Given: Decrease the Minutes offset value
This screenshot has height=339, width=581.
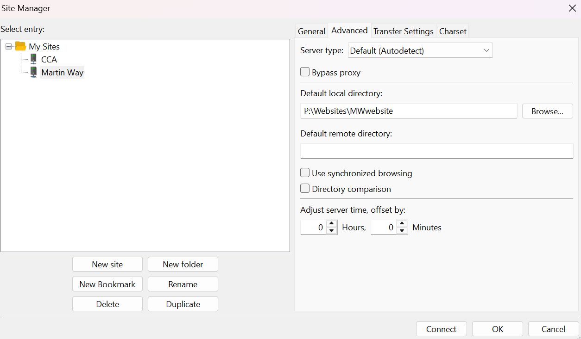Looking at the screenshot, I should (x=402, y=231).
